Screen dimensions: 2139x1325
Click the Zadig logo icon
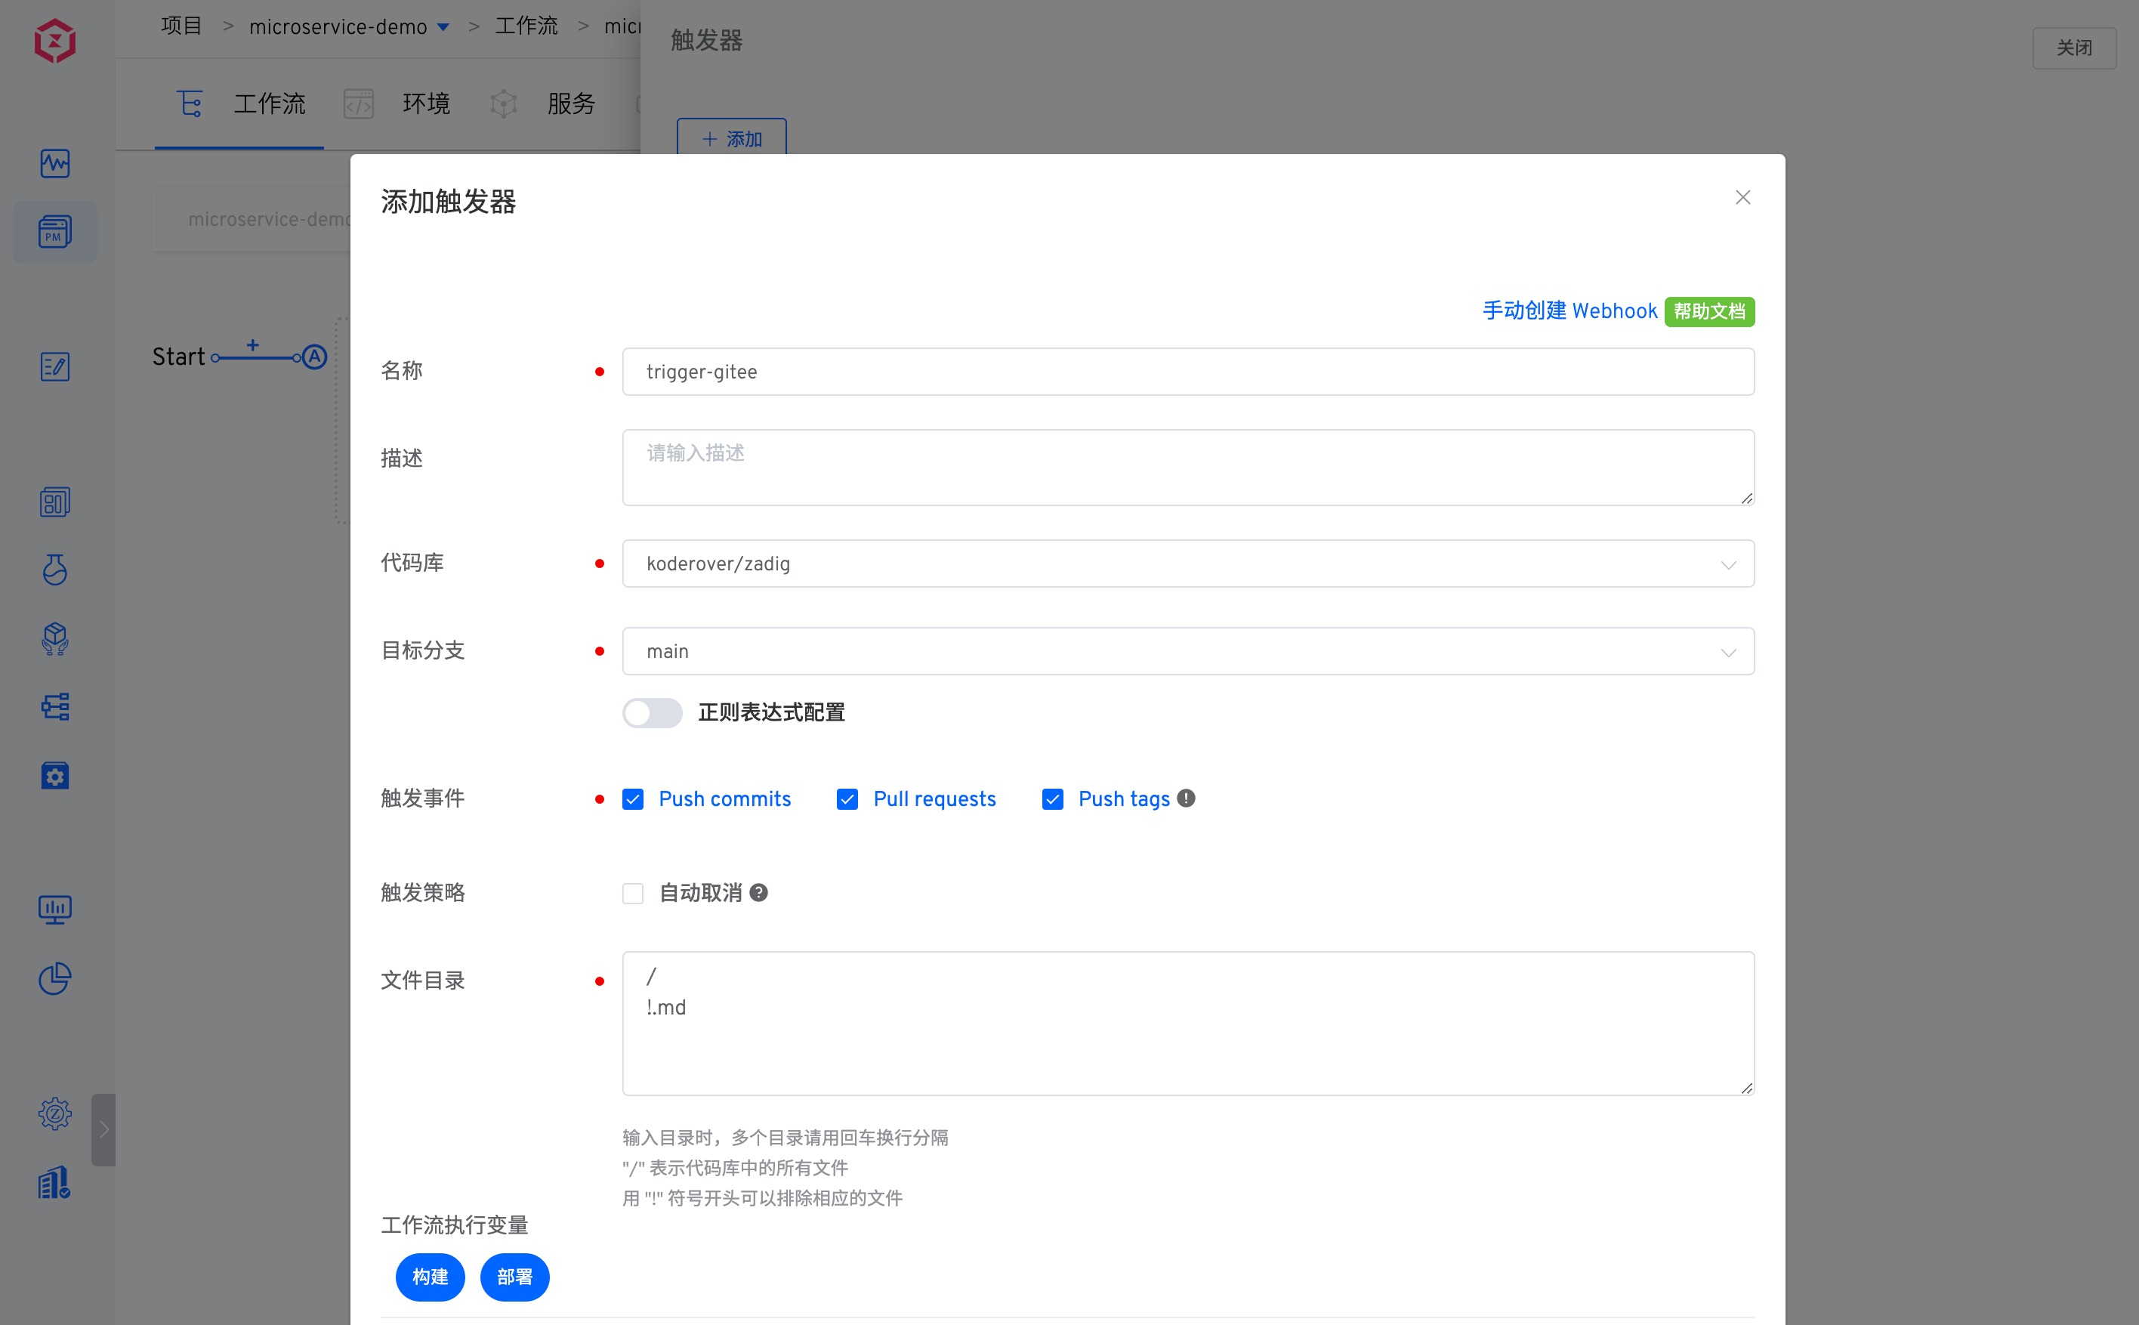[55, 40]
